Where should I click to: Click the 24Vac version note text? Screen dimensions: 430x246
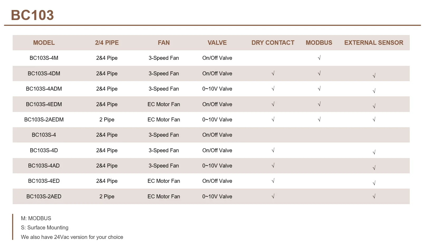coord(72,237)
